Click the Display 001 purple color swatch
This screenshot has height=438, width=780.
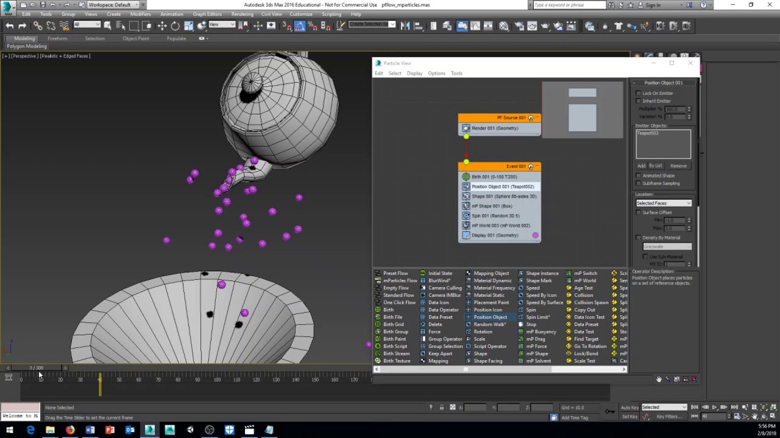coord(535,235)
